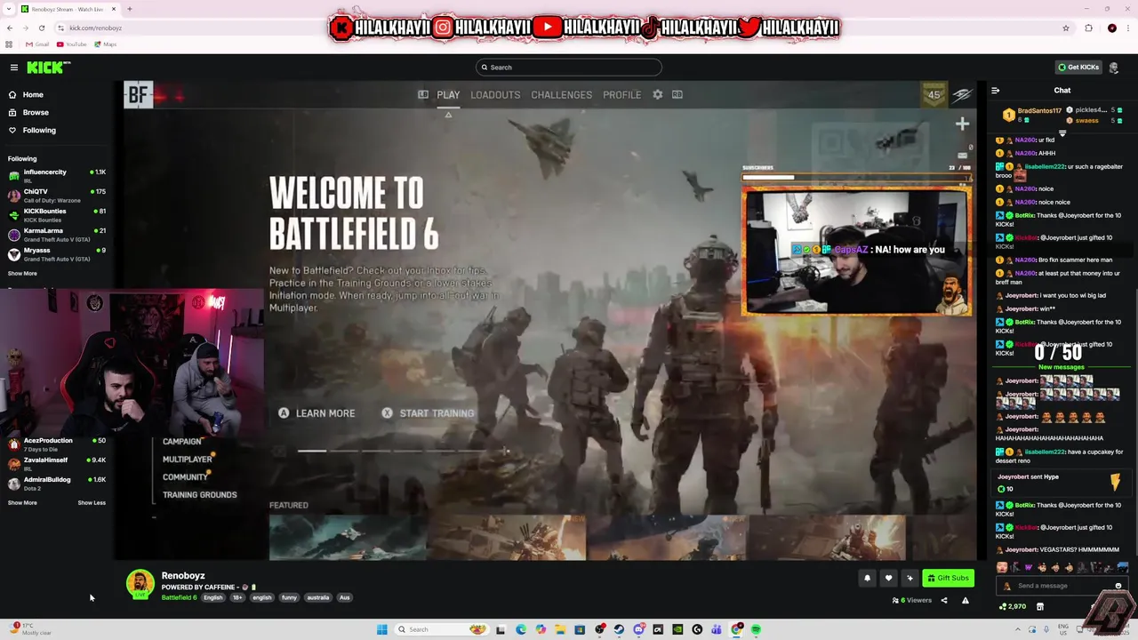The height and width of the screenshot is (640, 1138).
Task: Expand the chat leaderboard chevron
Action: pos(1062,132)
